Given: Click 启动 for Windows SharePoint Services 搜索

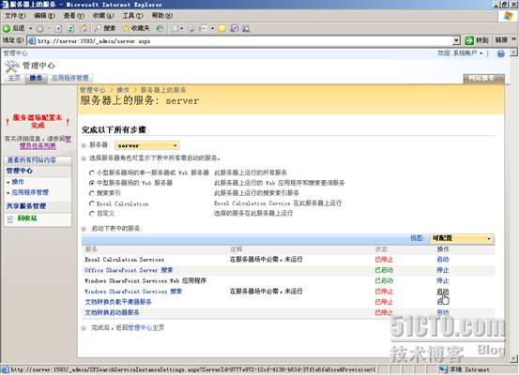Looking at the screenshot, I should (x=443, y=292).
